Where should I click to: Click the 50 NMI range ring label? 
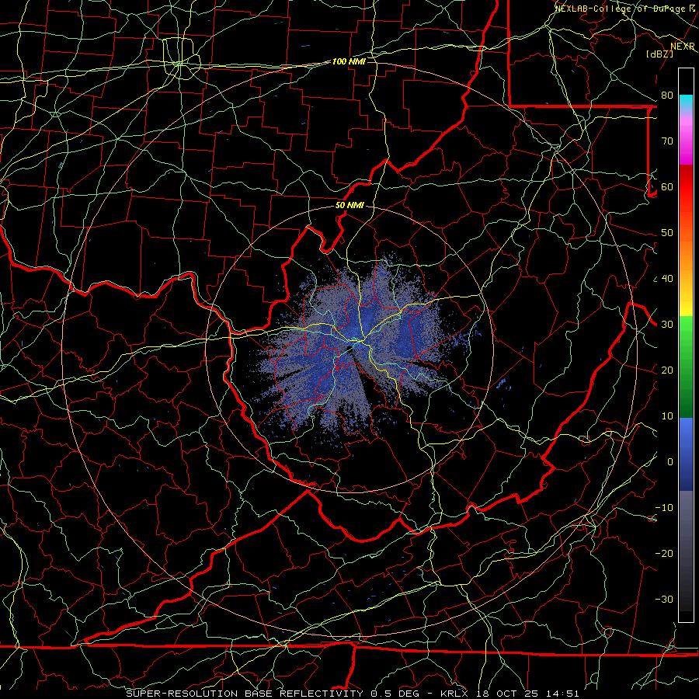point(349,206)
